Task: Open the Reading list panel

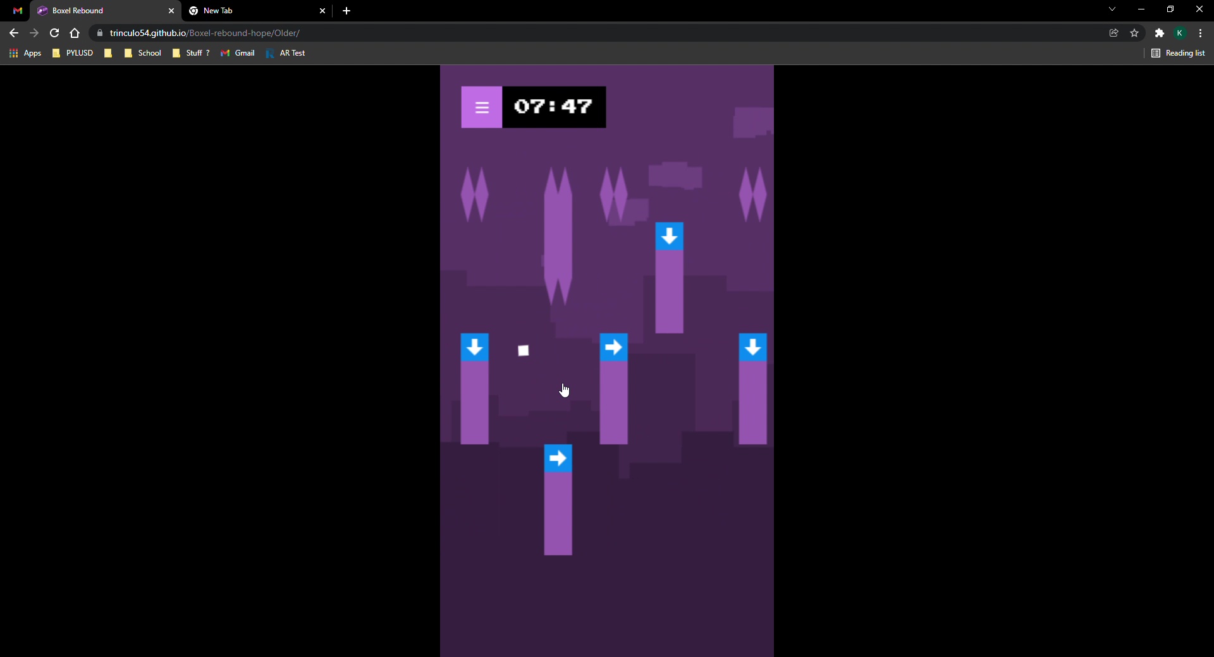Action: click(x=1178, y=53)
